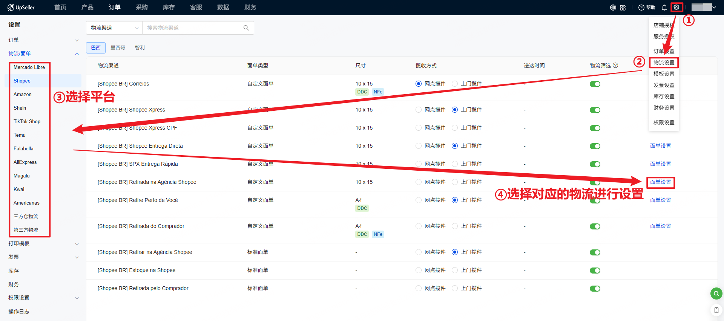
Task: Open the 物流渠道 dropdown
Action: 114,28
